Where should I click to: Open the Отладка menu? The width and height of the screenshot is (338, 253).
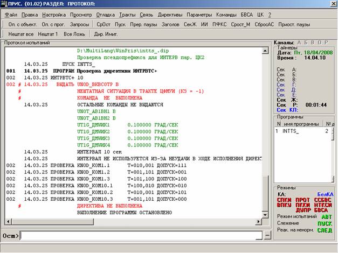(106, 15)
